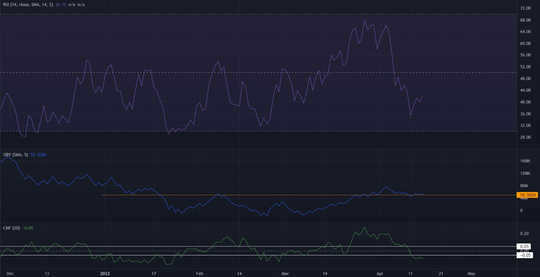
Task: Click the 28.00 RSI scale value
Action: [525, 137]
